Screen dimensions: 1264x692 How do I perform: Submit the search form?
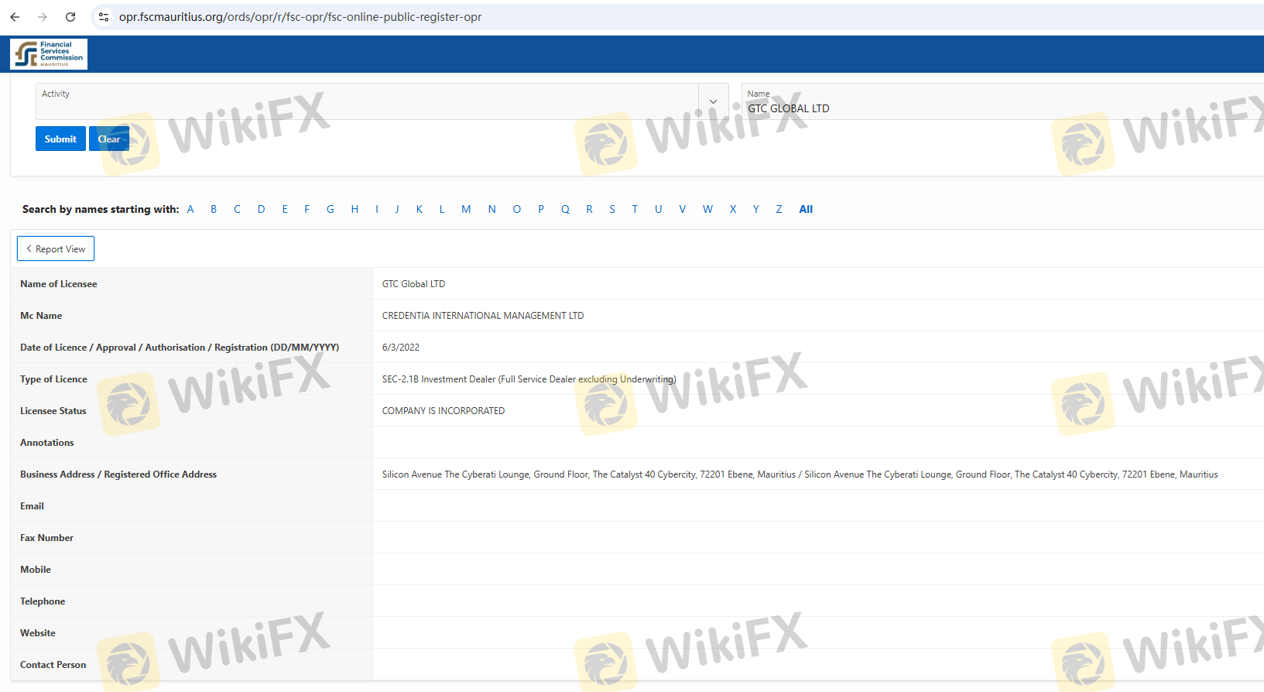[x=60, y=139]
